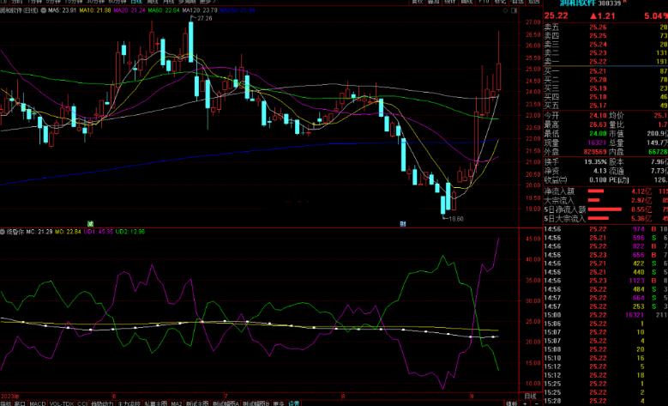The height and width of the screenshot is (406, 668).
Task: Switch to the 60分钟 period tab
Action: tap(118, 2)
